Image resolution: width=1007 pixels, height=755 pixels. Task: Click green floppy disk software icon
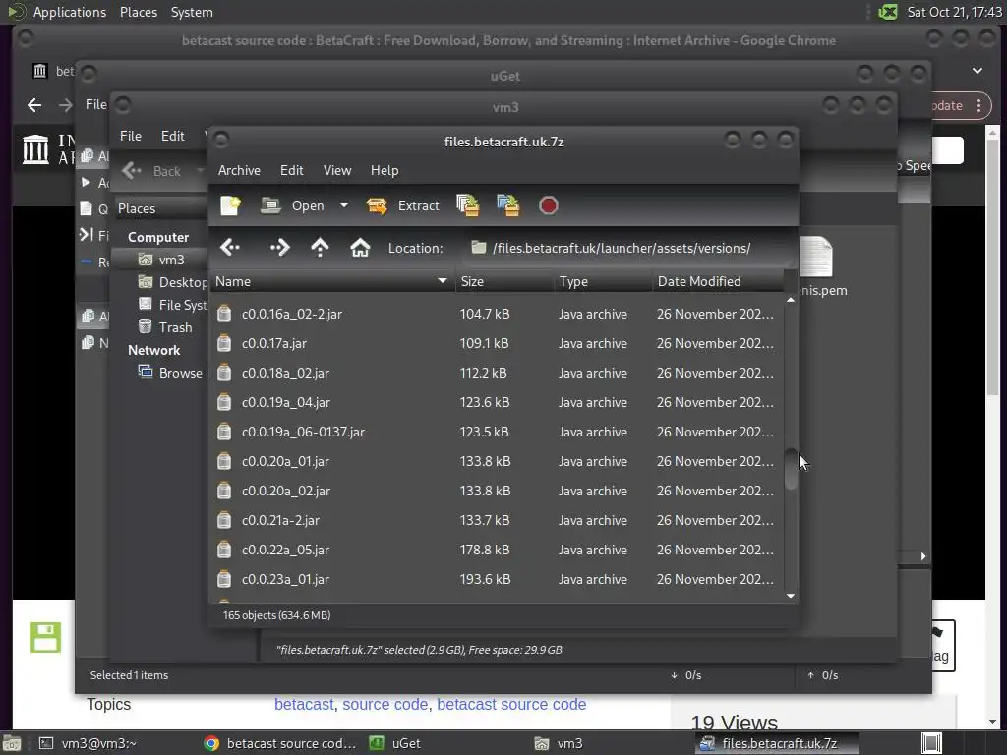pos(45,637)
